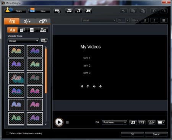The width and height of the screenshot is (172, 140).
Task: Select the font face Aa sub-tab
Action: (12, 30)
